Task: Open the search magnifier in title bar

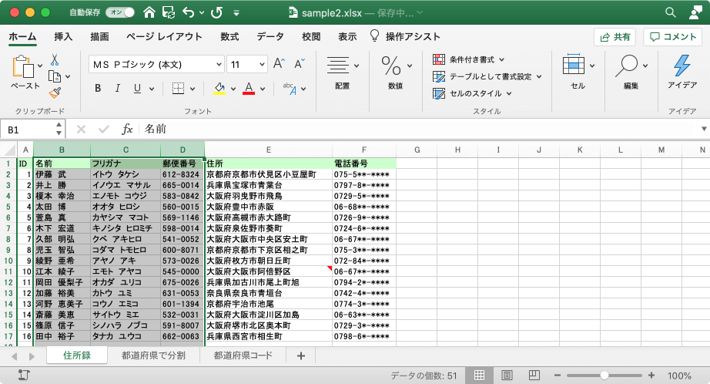Action: [671, 12]
